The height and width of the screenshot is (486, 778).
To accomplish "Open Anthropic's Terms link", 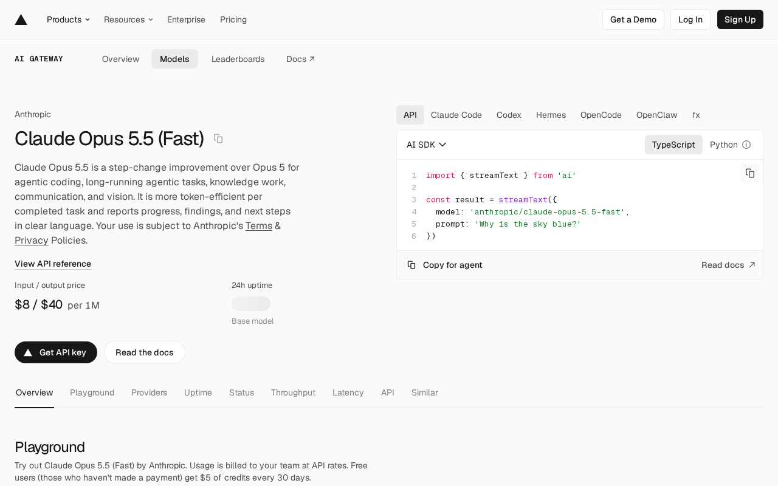I will (x=259, y=226).
